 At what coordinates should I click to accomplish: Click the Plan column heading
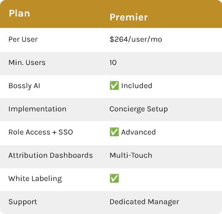[x=19, y=13]
